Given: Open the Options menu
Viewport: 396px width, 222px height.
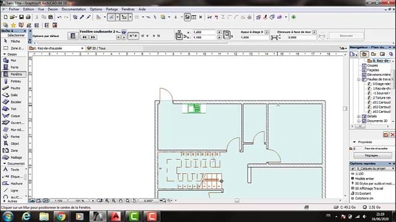Looking at the screenshot, I should (96, 9).
